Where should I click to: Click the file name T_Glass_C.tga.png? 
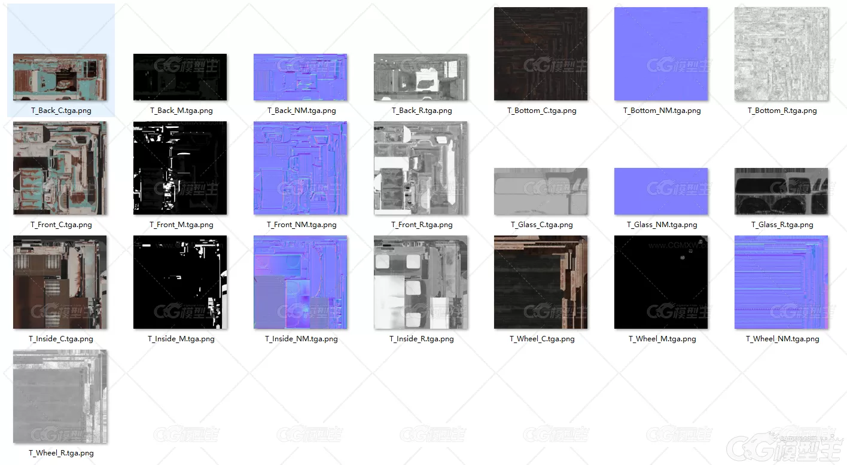pos(542,225)
